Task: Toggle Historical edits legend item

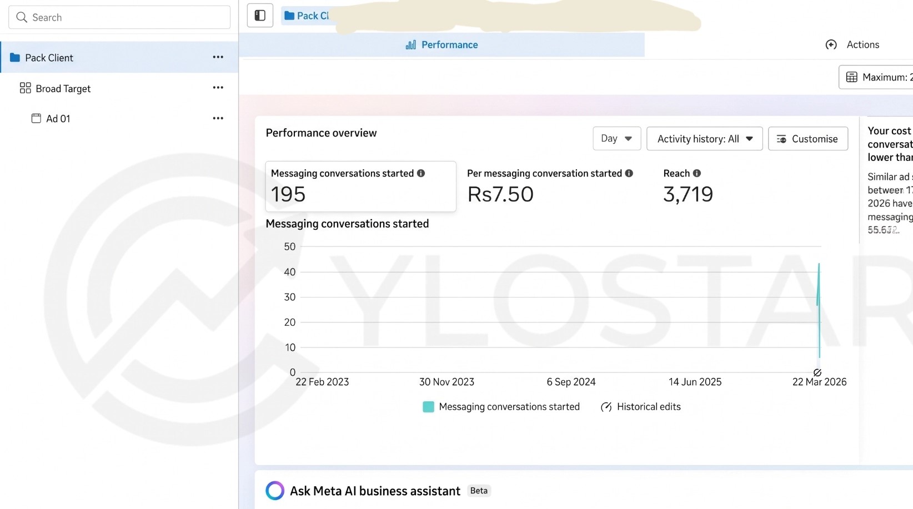Action: pyautogui.click(x=640, y=407)
